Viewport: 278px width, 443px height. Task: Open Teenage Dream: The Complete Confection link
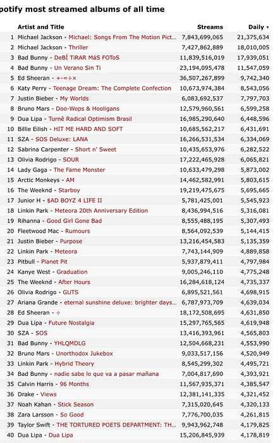[x=112, y=88]
